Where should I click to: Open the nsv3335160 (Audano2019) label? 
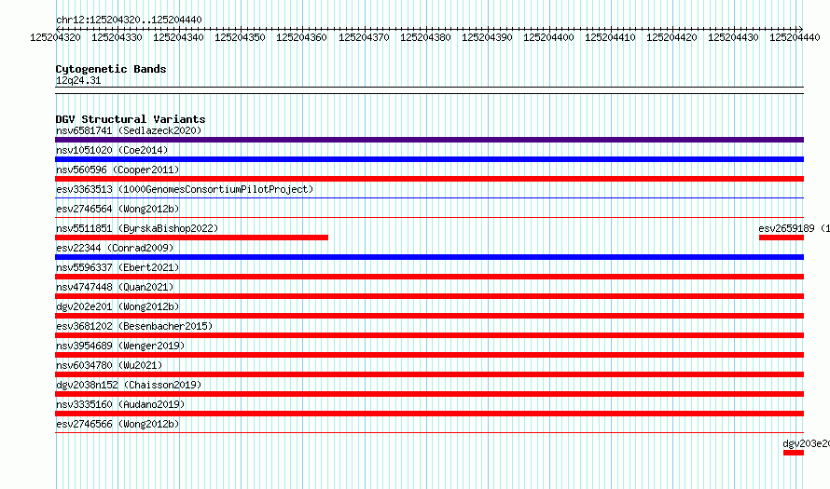coord(120,404)
